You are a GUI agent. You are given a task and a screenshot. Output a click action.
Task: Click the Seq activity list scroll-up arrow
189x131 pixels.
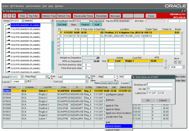point(166,60)
